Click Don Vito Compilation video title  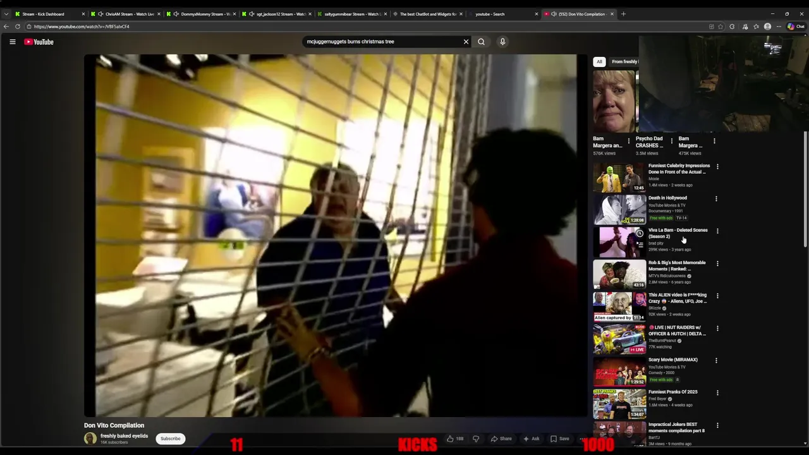click(x=114, y=425)
